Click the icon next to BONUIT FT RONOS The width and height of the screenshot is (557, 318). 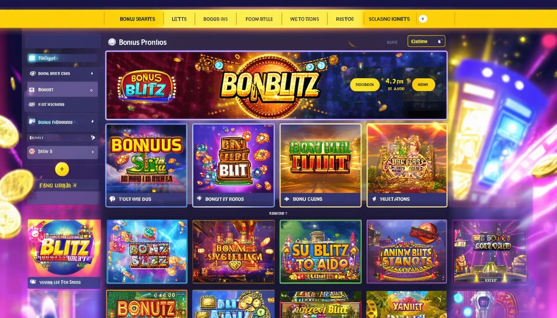(x=199, y=199)
